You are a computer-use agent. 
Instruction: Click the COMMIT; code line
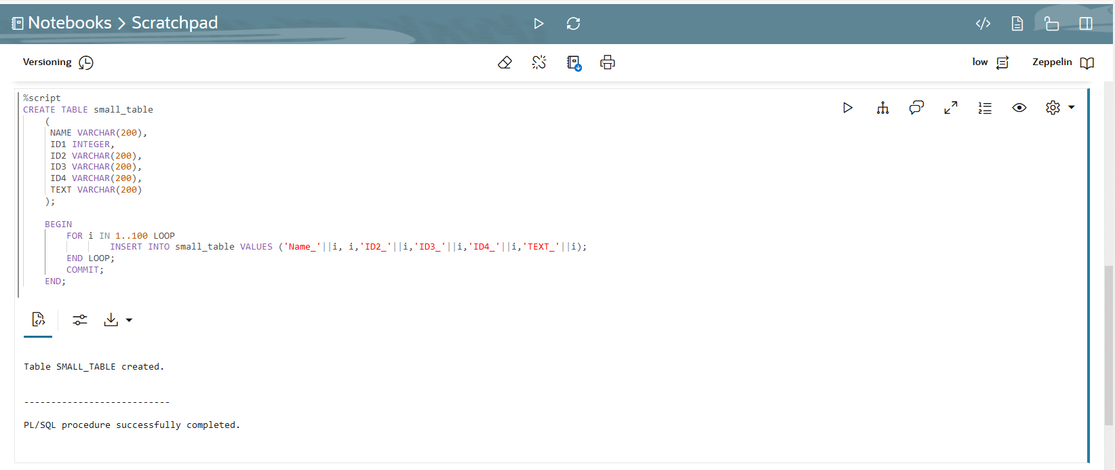(x=85, y=270)
